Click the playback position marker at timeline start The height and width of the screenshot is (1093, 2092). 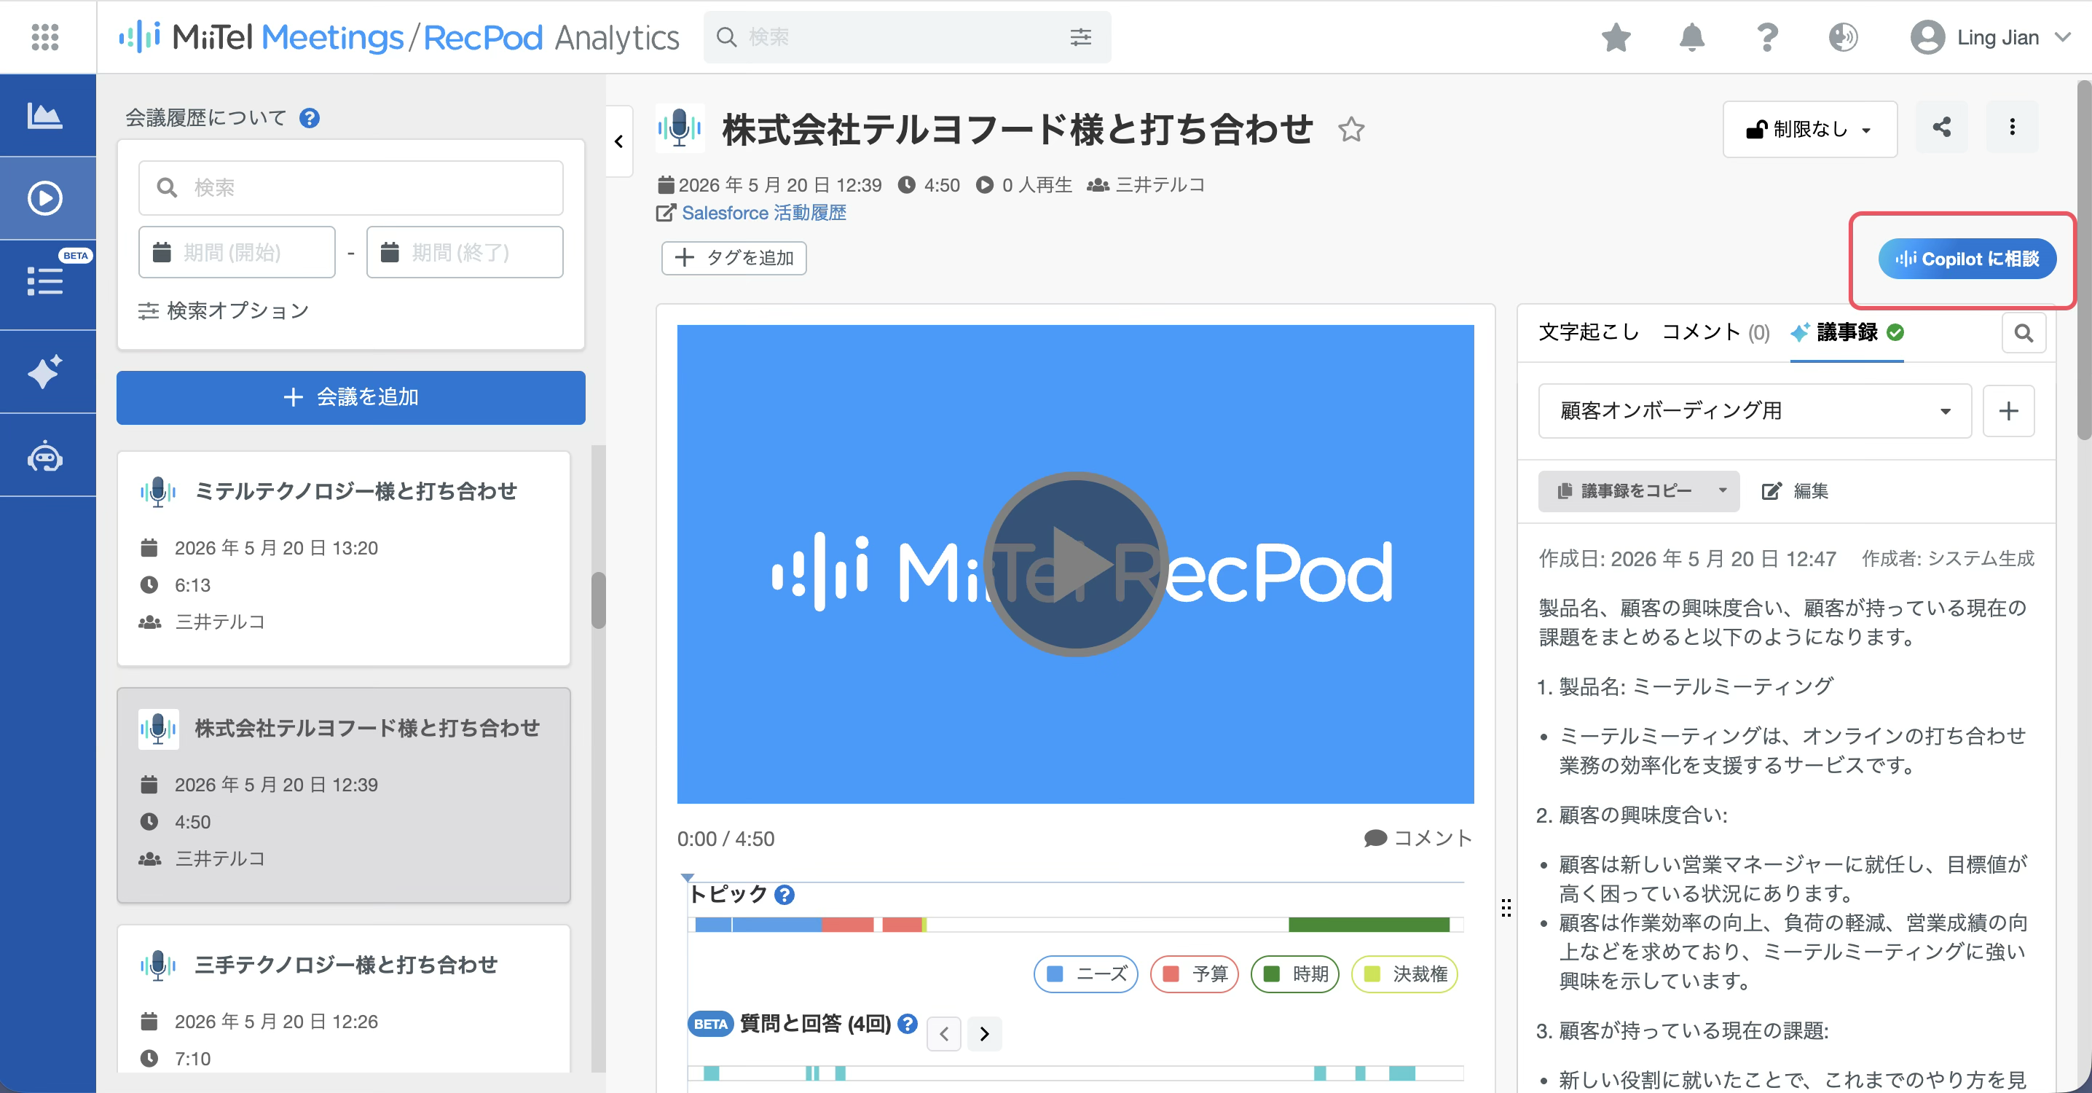pyautogui.click(x=687, y=877)
